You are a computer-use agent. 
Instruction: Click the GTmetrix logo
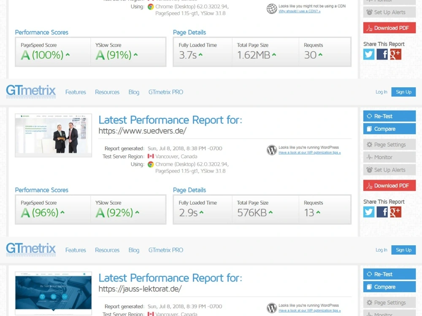point(31,91)
